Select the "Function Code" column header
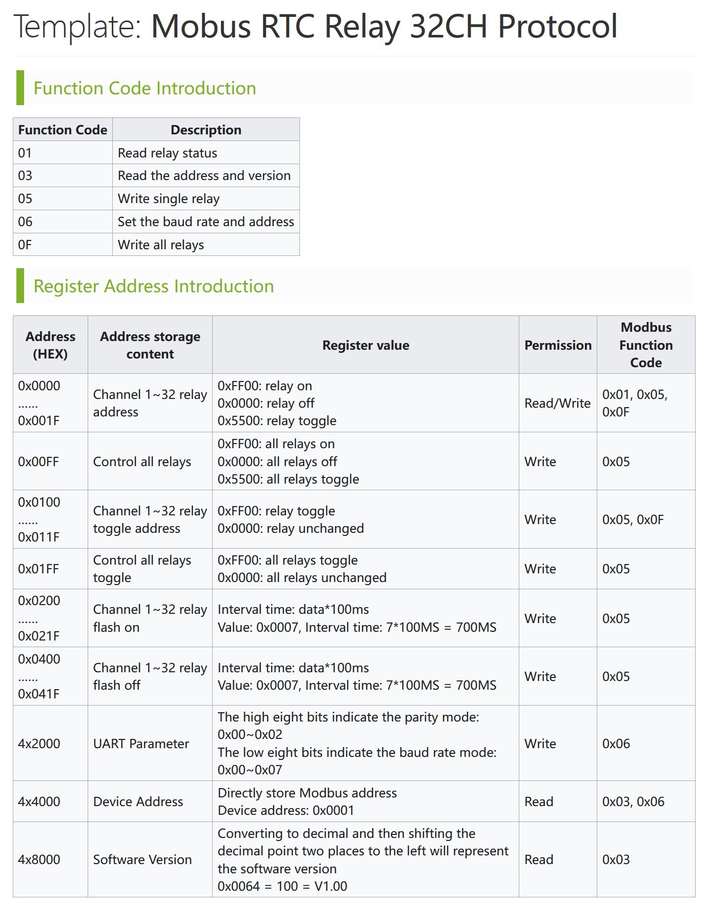Screen dimensions: 711x902 click(63, 130)
